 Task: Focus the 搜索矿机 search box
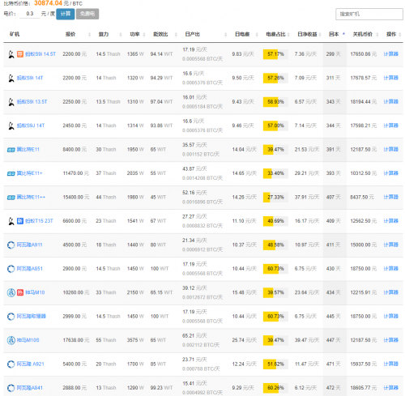[x=369, y=14]
